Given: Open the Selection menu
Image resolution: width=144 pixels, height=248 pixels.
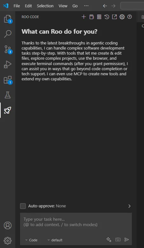Looking at the screenshot, I should (x=45, y=6).
